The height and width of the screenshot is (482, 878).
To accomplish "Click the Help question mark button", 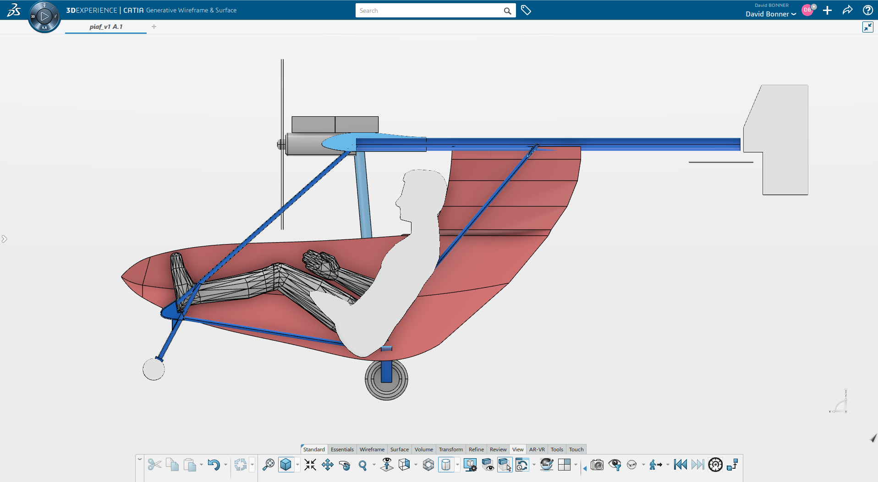I will (x=867, y=10).
